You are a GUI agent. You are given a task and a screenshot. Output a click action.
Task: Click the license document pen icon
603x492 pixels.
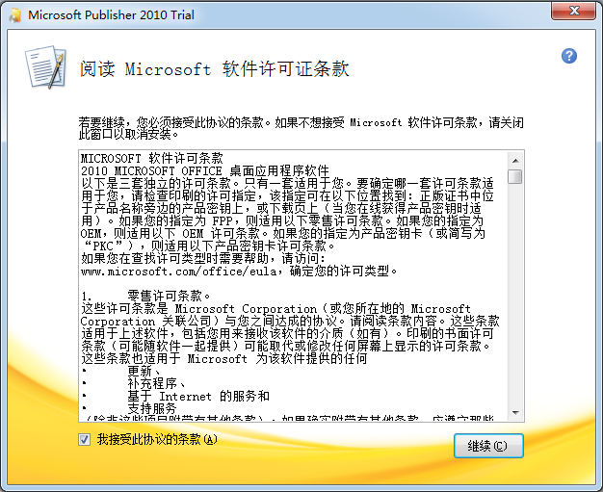click(x=46, y=67)
